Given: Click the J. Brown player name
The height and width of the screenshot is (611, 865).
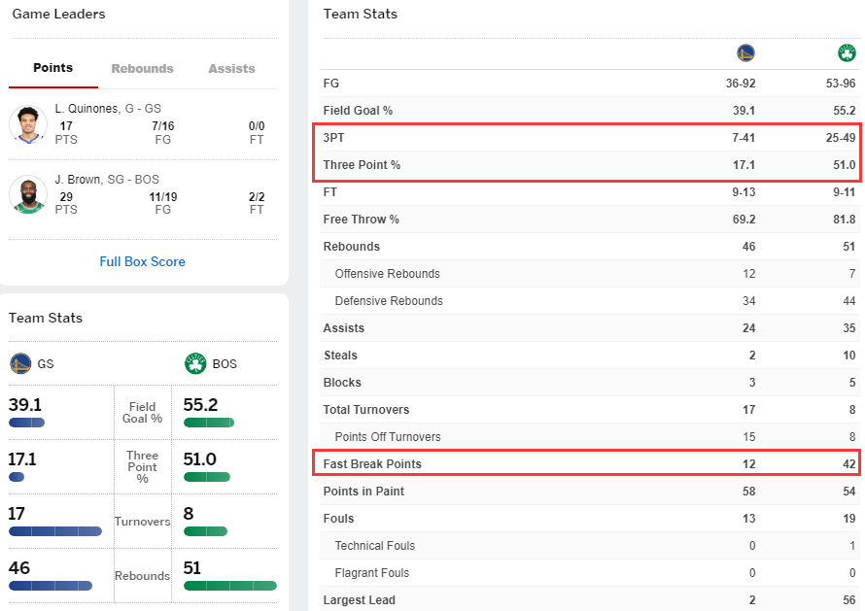Looking at the screenshot, I should tap(81, 180).
